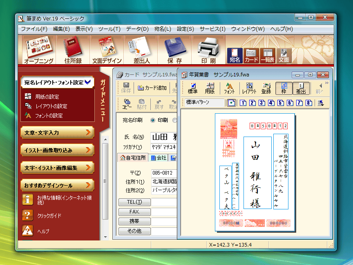353x265 pixels.
Task: Toggle the 差出 sender display button
Action: click(301, 88)
